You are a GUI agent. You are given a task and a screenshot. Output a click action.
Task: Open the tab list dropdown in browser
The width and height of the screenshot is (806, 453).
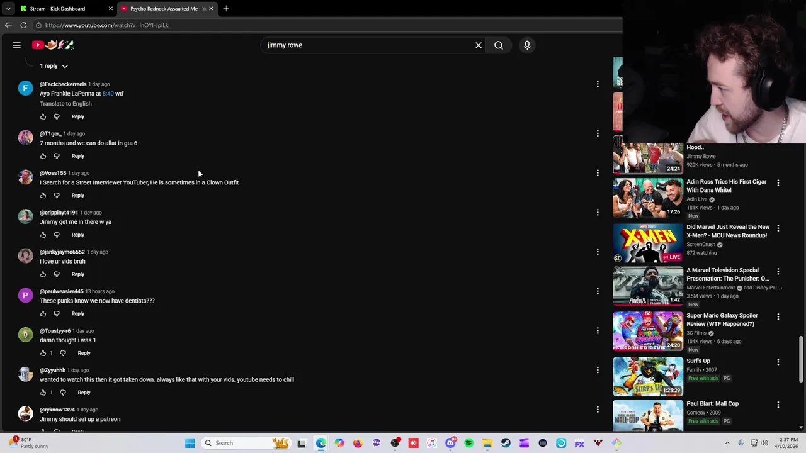pyautogui.click(x=8, y=8)
